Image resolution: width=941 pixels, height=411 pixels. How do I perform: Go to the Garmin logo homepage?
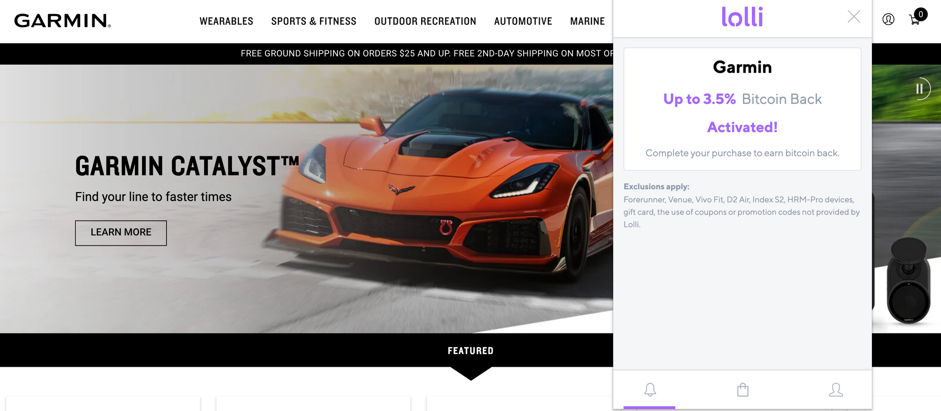[x=63, y=21]
